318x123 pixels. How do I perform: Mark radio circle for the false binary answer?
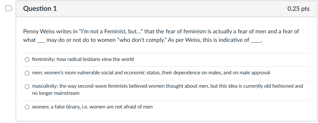(x=27, y=107)
